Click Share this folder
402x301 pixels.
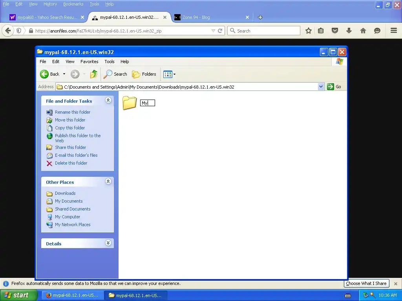pos(71,147)
